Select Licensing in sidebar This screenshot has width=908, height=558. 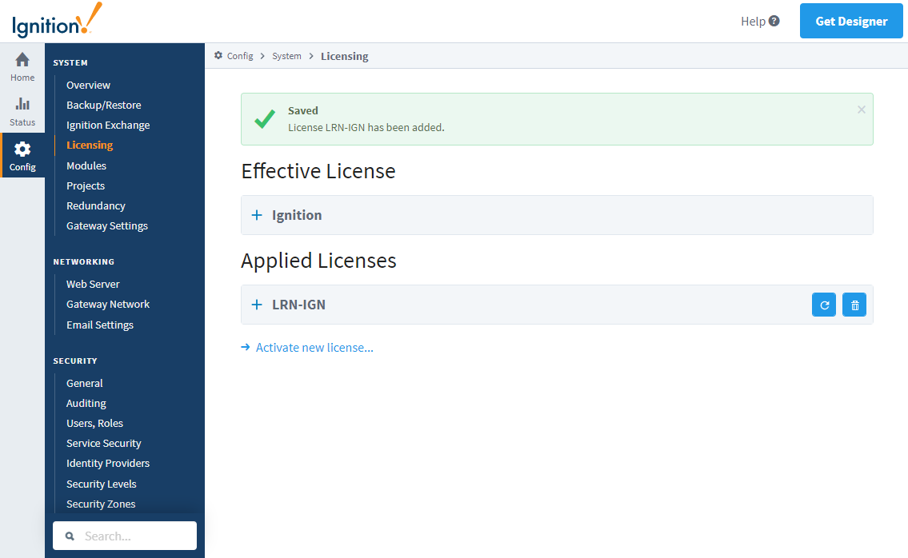click(89, 145)
